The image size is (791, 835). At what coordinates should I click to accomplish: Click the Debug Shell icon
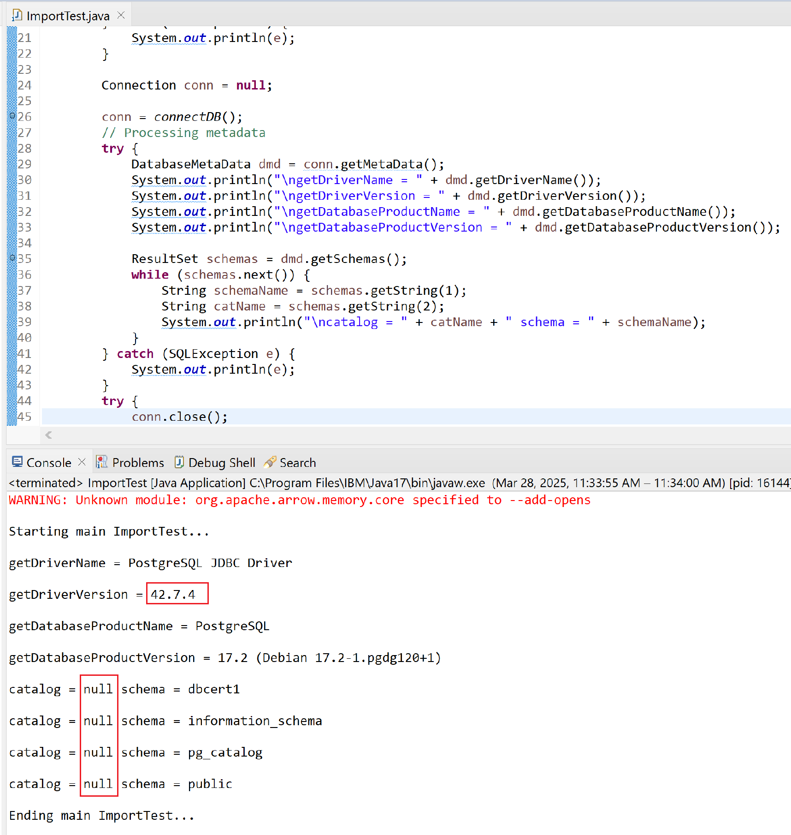[179, 462]
